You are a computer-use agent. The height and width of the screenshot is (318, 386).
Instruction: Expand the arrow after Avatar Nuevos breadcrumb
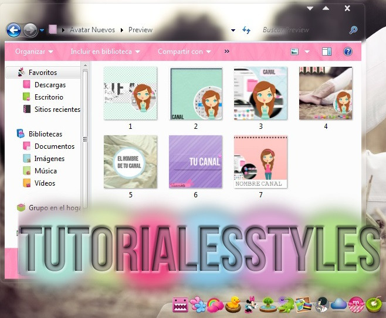122,30
